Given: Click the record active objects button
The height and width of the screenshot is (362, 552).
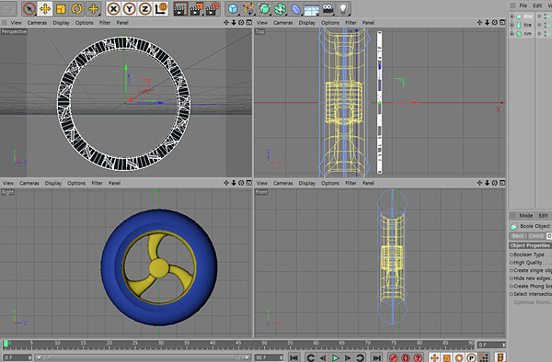Looking at the screenshot, I should (x=394, y=357).
